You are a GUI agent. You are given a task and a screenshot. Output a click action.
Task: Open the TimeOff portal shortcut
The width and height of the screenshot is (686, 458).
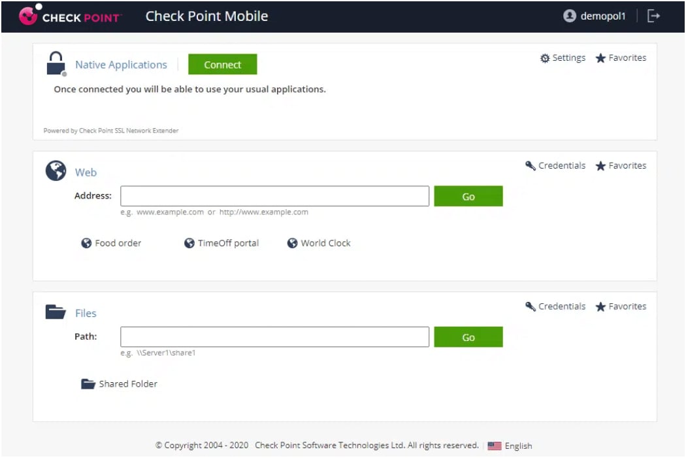click(x=222, y=243)
